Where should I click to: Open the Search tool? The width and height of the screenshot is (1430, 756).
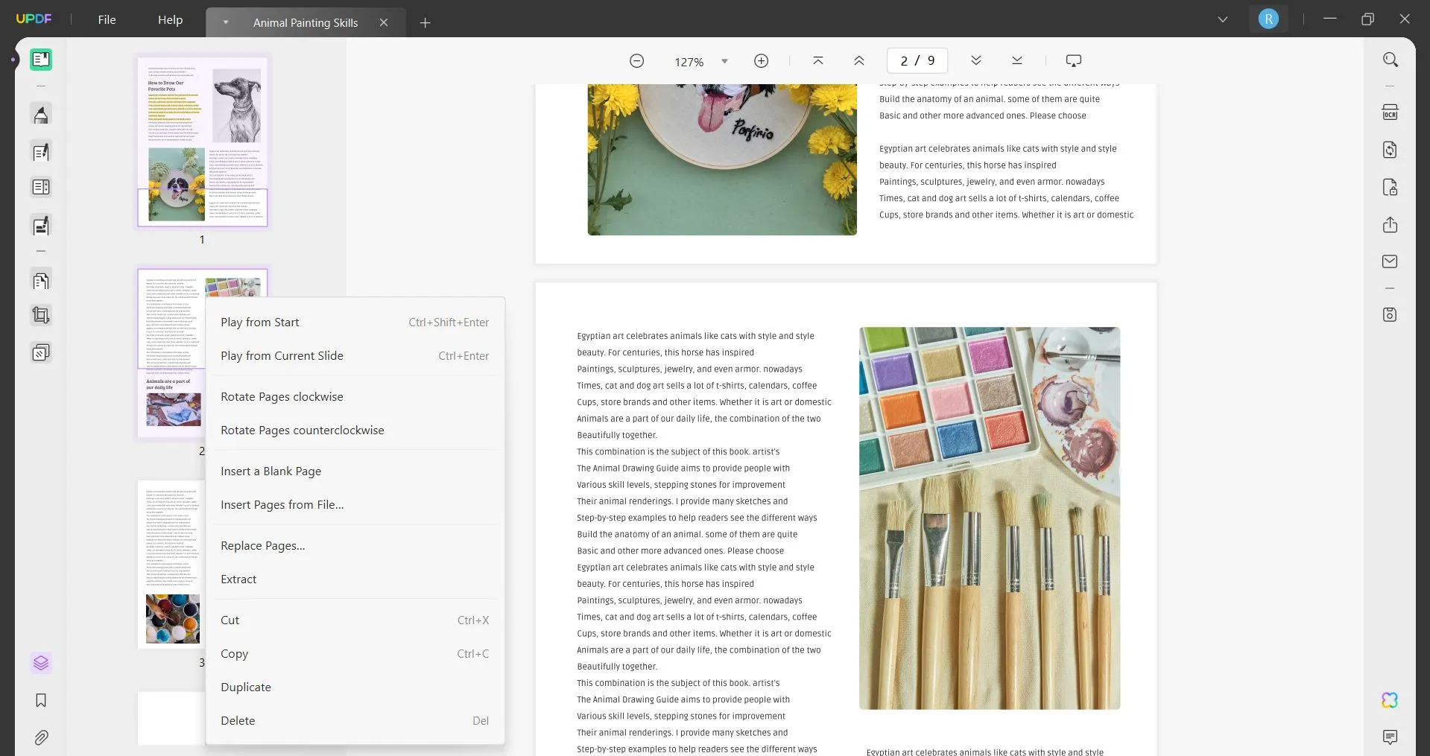point(1390,60)
